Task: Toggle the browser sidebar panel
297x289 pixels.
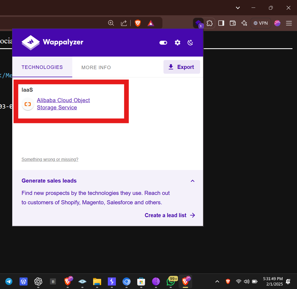Action: [221, 23]
